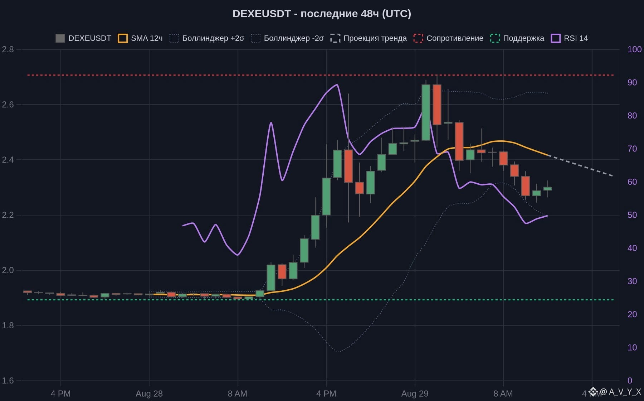The width and height of the screenshot is (644, 401).
Task: Click the 2.2 price axis label
Action: point(8,215)
